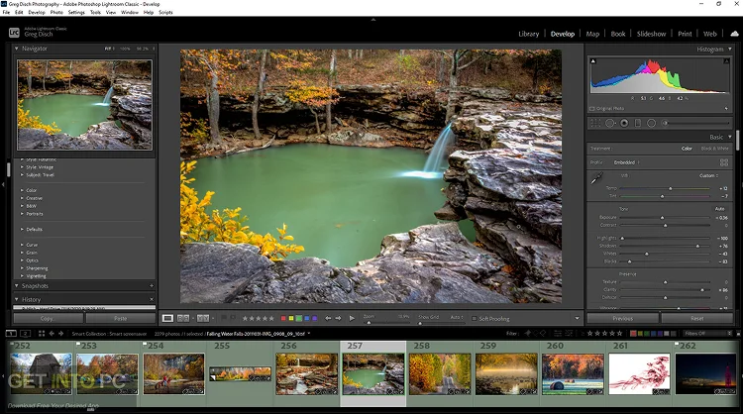Select the next photo arrow in toolbar
Viewport: 743px width, 414px height.
click(340, 318)
